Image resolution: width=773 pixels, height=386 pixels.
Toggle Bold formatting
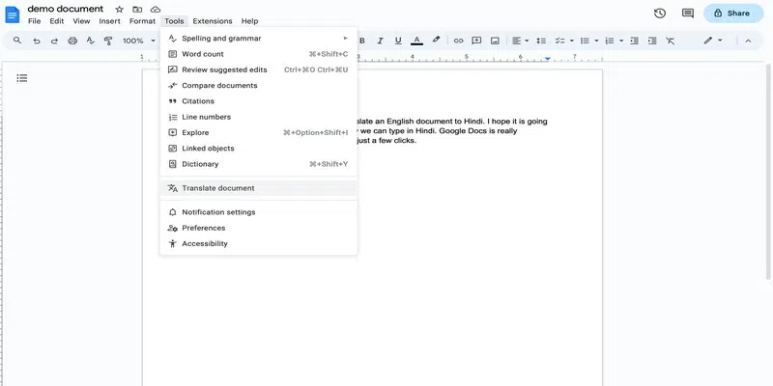coord(362,41)
